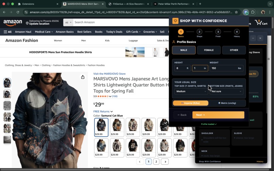Go to previous color page arrow
Viewport: 274px width, 171px height.
[x=140, y=161]
